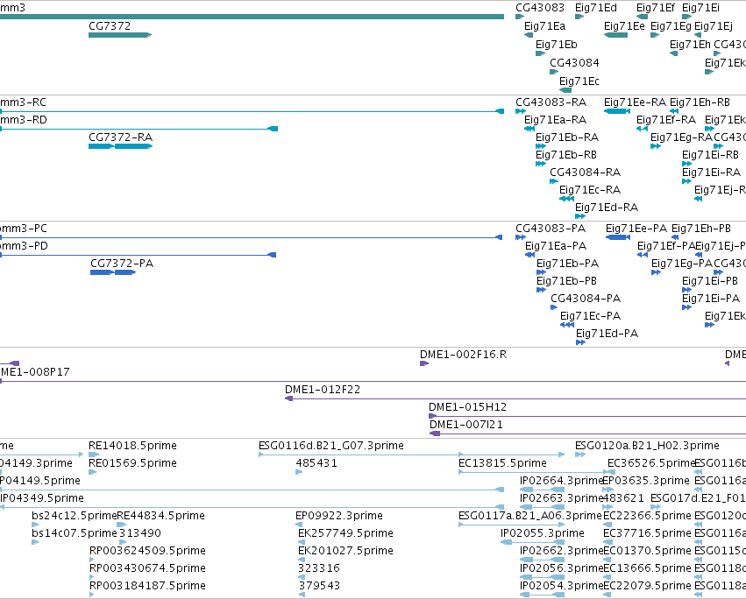The height and width of the screenshot is (599, 746).
Task: Click the CG7372 gene label
Action: [110, 26]
